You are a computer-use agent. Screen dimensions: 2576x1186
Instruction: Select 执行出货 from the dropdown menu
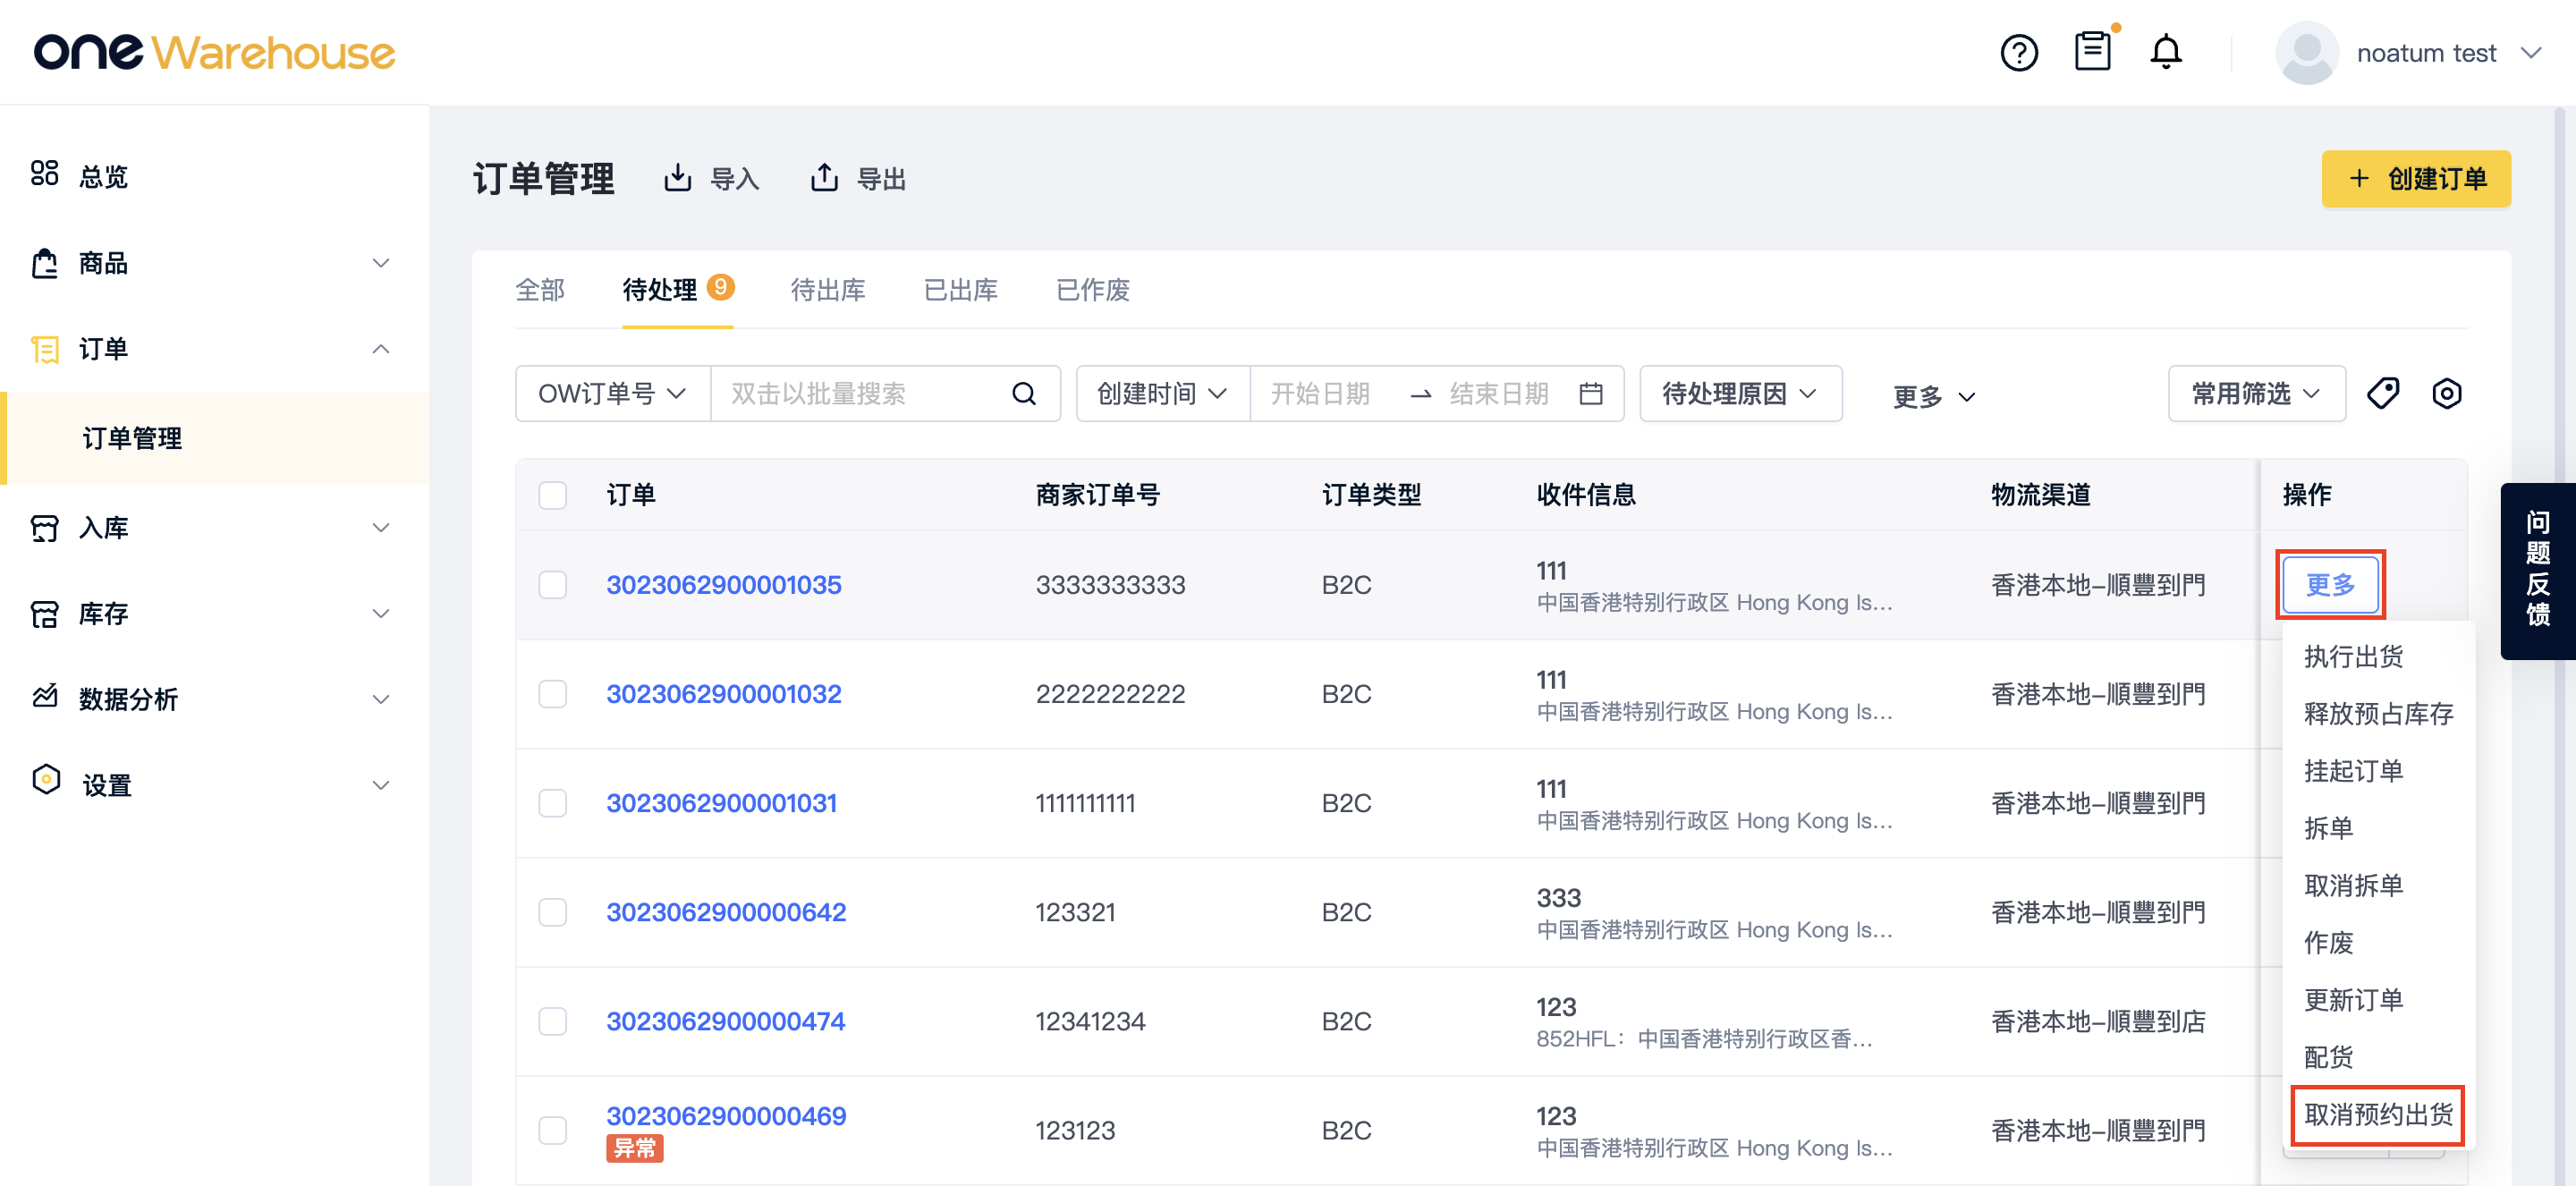[2353, 657]
